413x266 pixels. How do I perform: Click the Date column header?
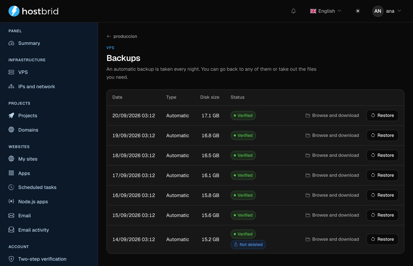click(x=117, y=97)
